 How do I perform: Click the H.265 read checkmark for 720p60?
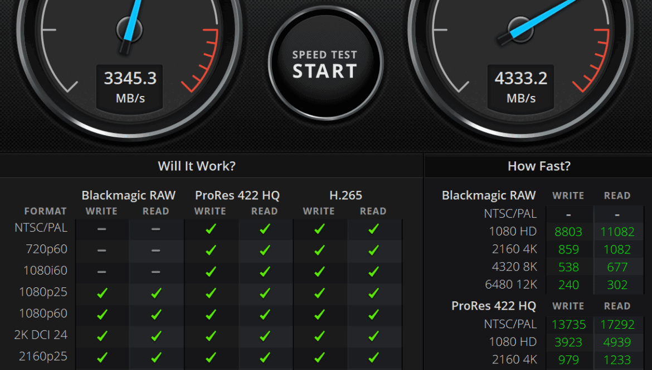tap(373, 250)
